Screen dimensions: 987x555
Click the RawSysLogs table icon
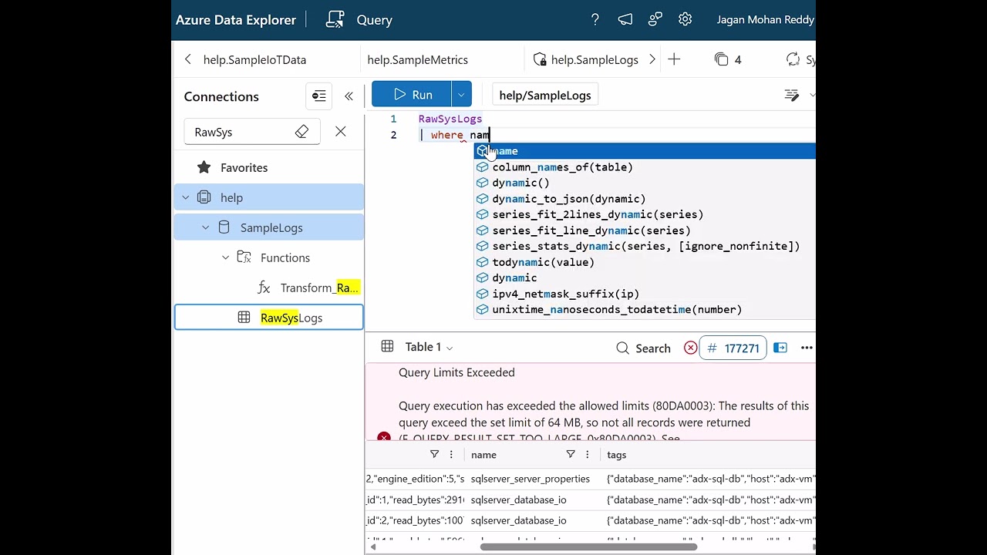(244, 318)
